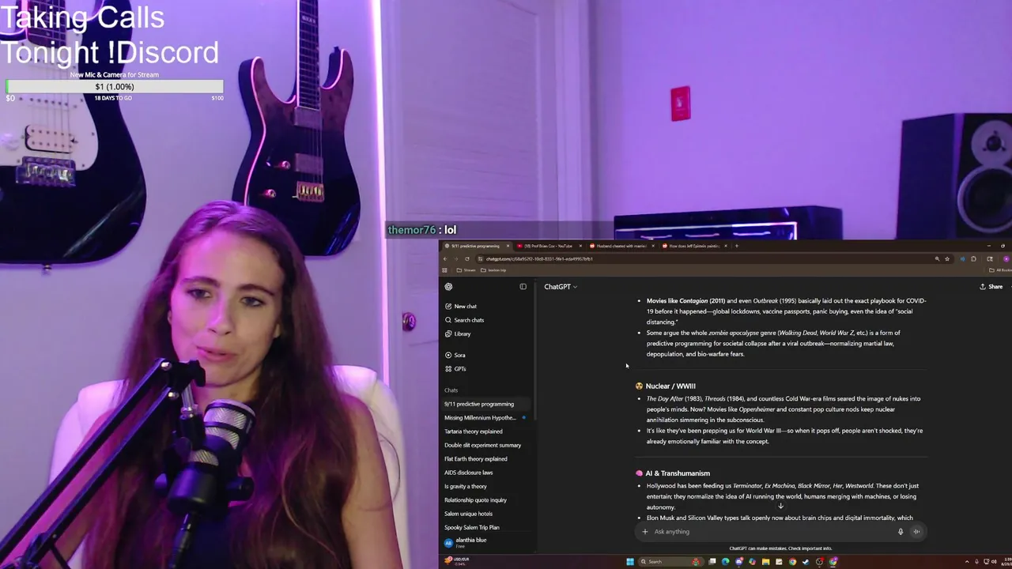Open the USD/EUR widget on taskbar

[x=456, y=560]
